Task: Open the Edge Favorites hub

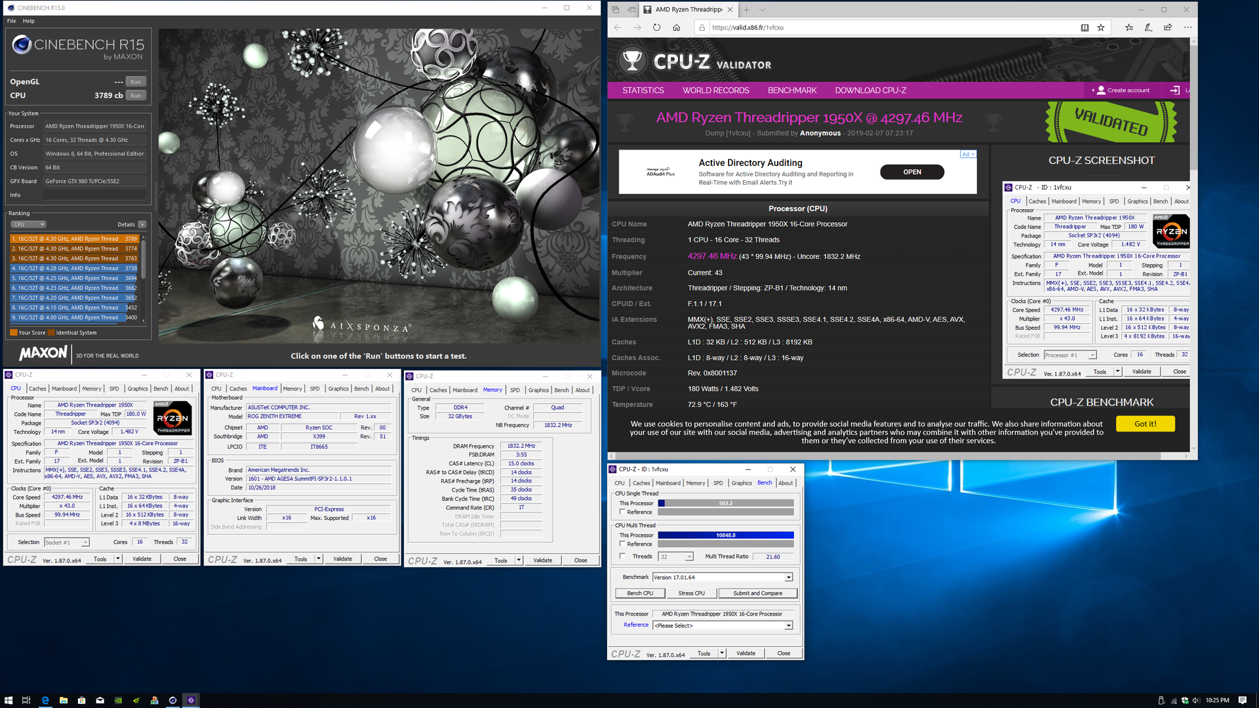Action: coord(1129,28)
